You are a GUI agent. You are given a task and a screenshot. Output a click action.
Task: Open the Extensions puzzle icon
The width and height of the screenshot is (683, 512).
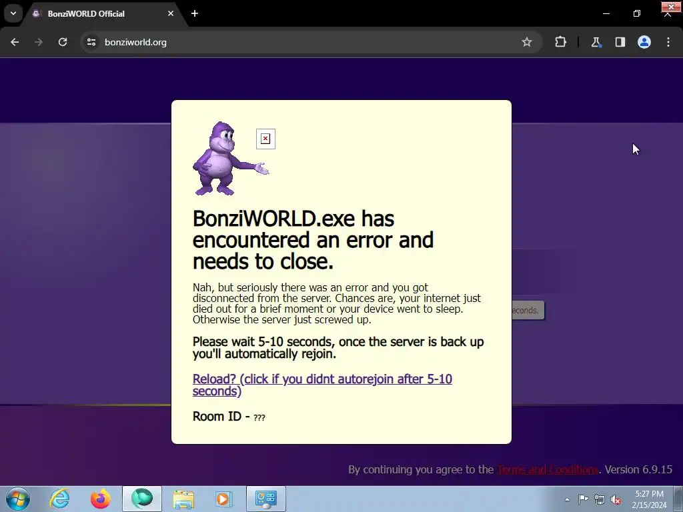tap(560, 42)
